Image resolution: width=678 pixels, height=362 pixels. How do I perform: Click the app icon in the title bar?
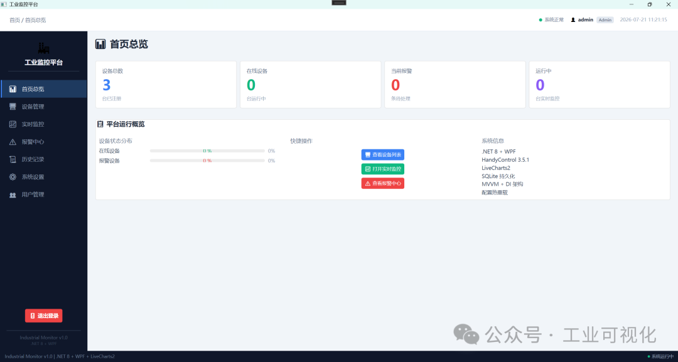pyautogui.click(x=4, y=4)
